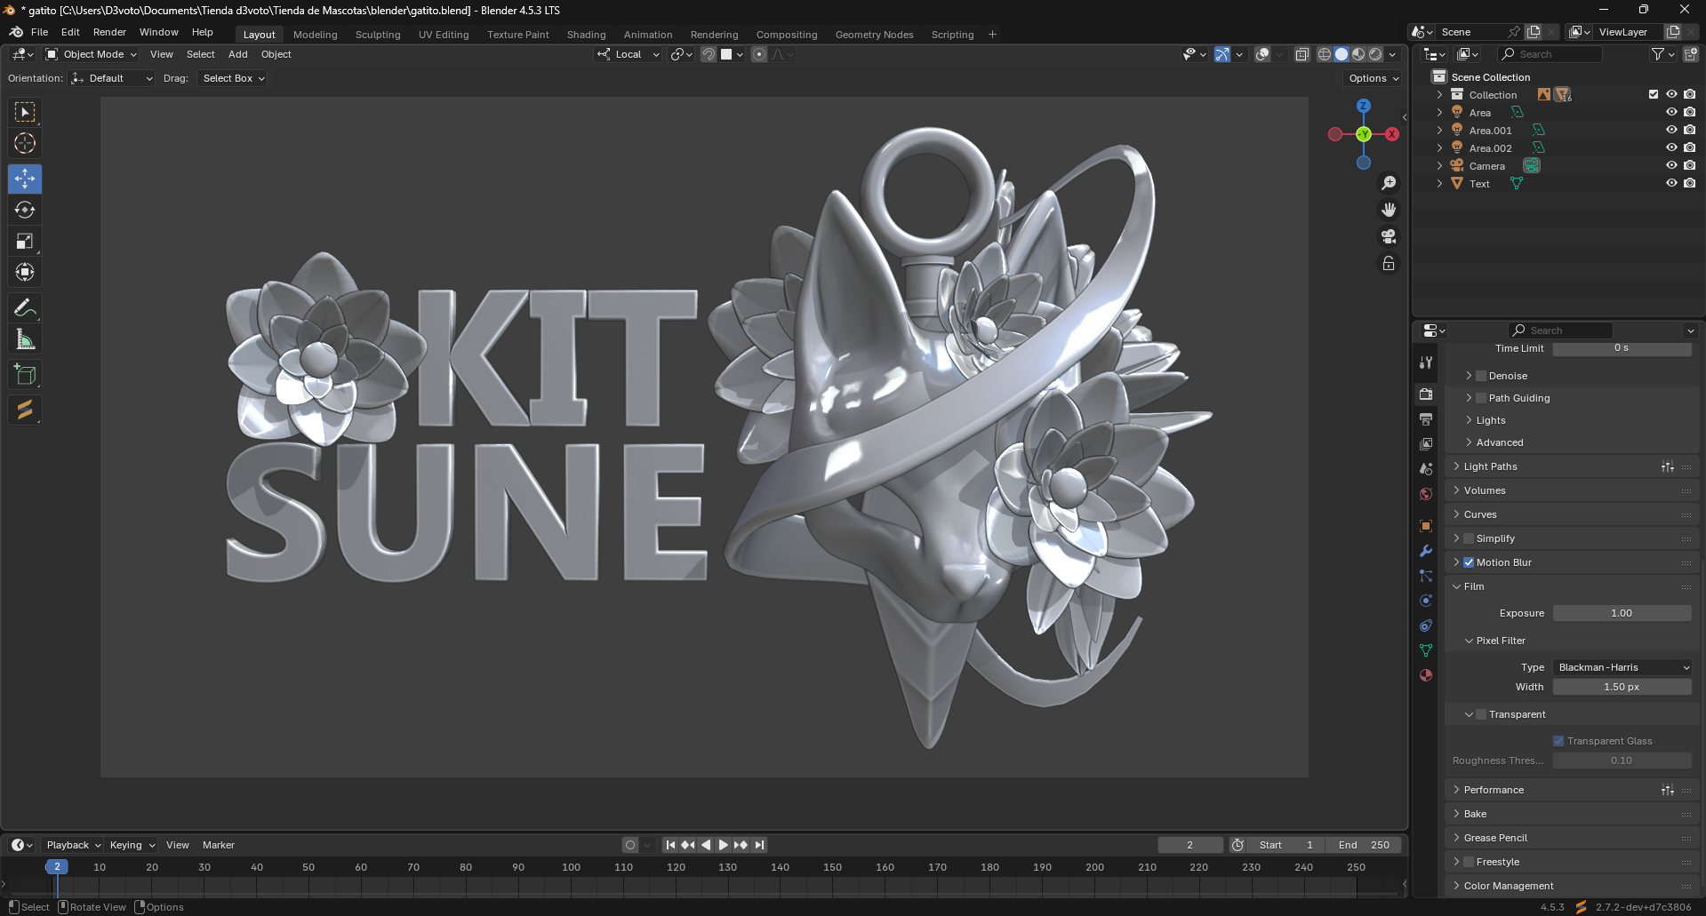Screen dimensions: 1706x916
Task: Select the 3D Cursor tool
Action: 25,143
